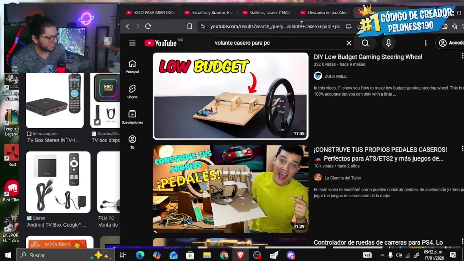Image resolution: width=464 pixels, height=261 pixels.
Task: Open ZUDU MaLLi channel link
Action: (x=336, y=76)
